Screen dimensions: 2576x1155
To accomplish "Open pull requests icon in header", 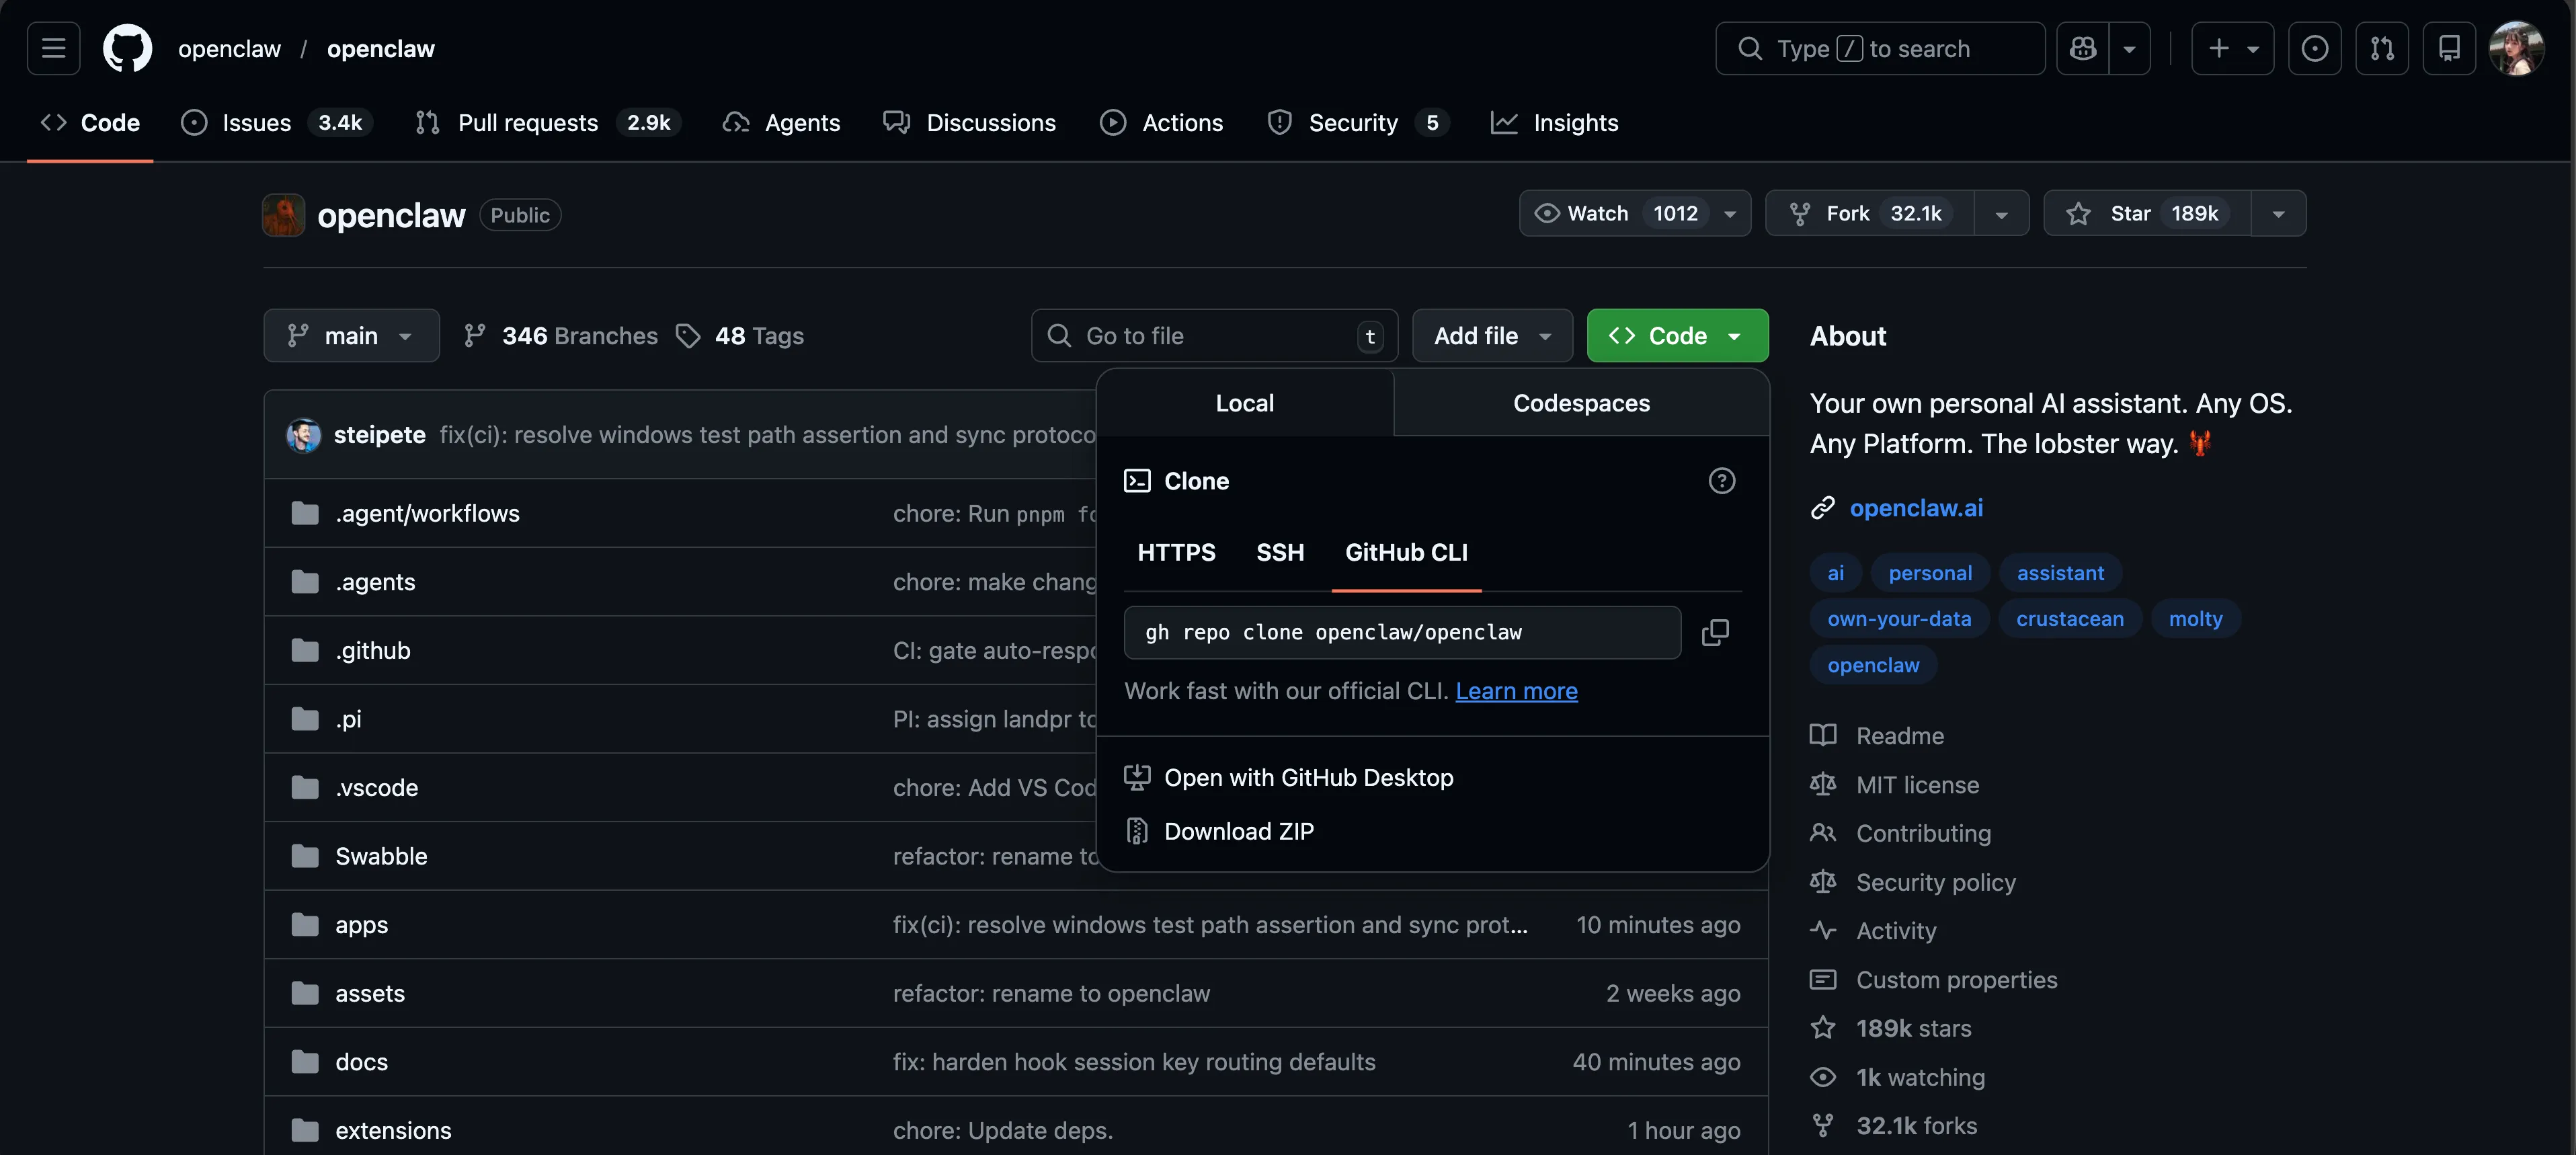I will pyautogui.click(x=2382, y=48).
